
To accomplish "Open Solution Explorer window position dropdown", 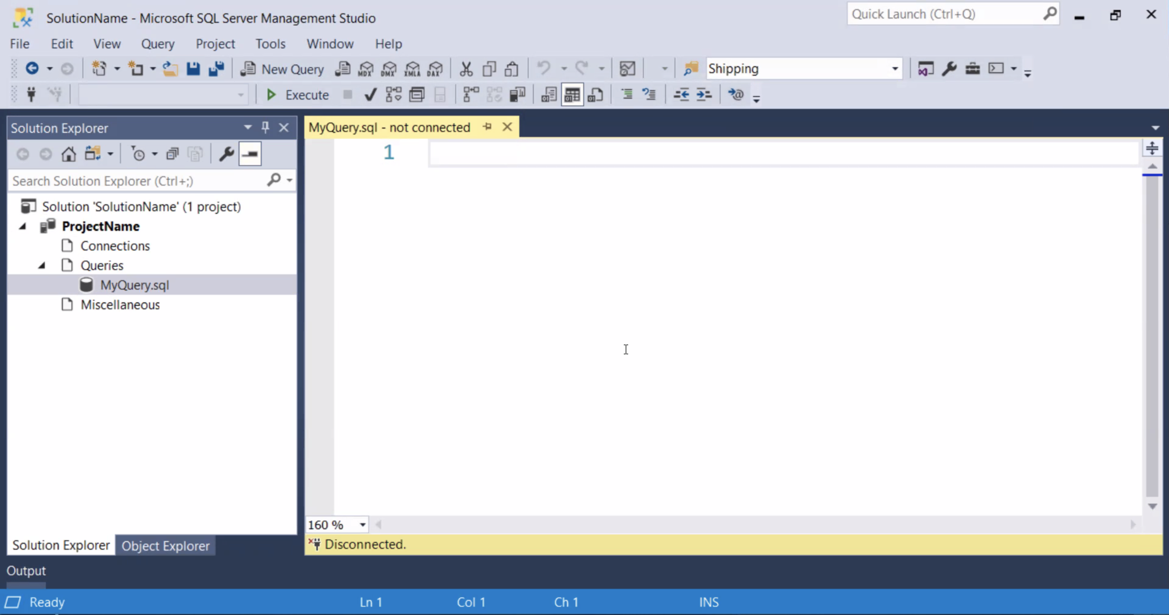I will click(248, 127).
